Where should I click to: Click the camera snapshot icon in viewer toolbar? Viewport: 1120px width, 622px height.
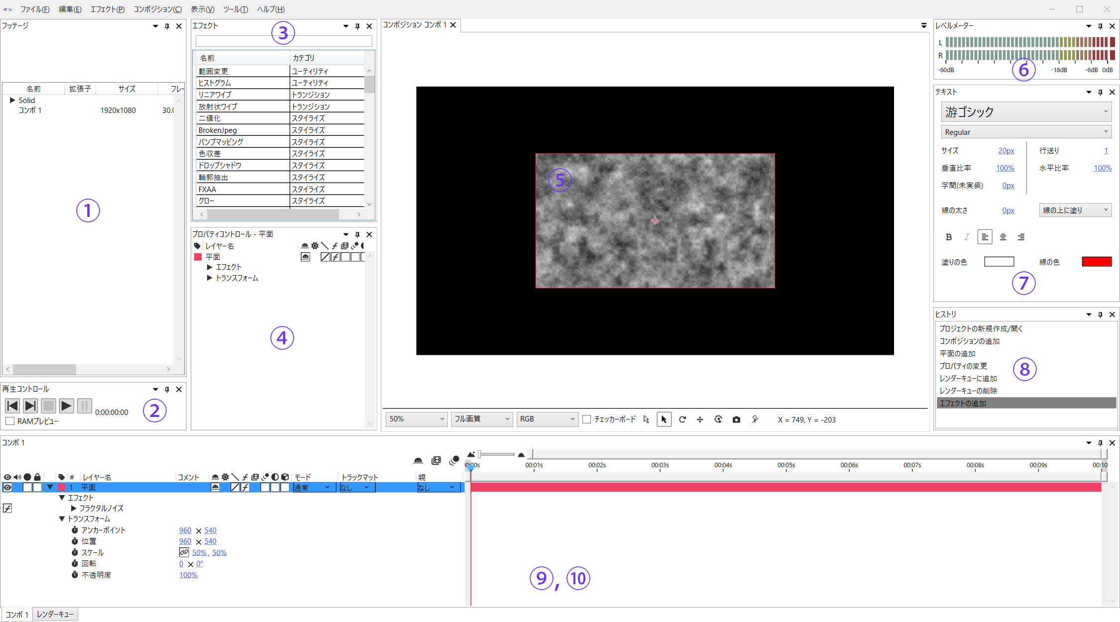coord(736,419)
